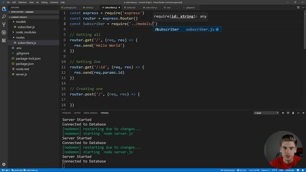Viewport: 306px width, 172px height.
Task: Click the JavaScript language mode in status bar
Action: [x=290, y=170]
